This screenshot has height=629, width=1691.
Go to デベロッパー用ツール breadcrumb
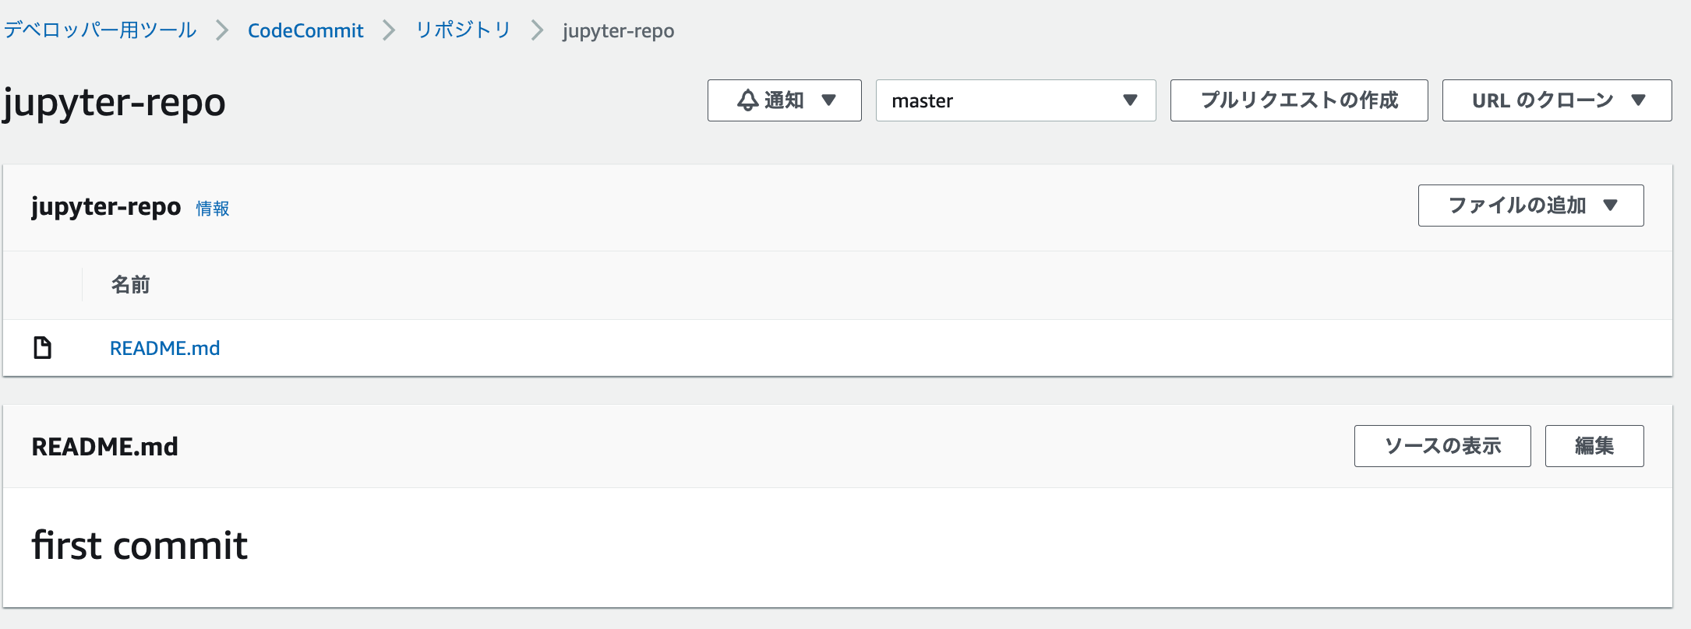click(100, 30)
